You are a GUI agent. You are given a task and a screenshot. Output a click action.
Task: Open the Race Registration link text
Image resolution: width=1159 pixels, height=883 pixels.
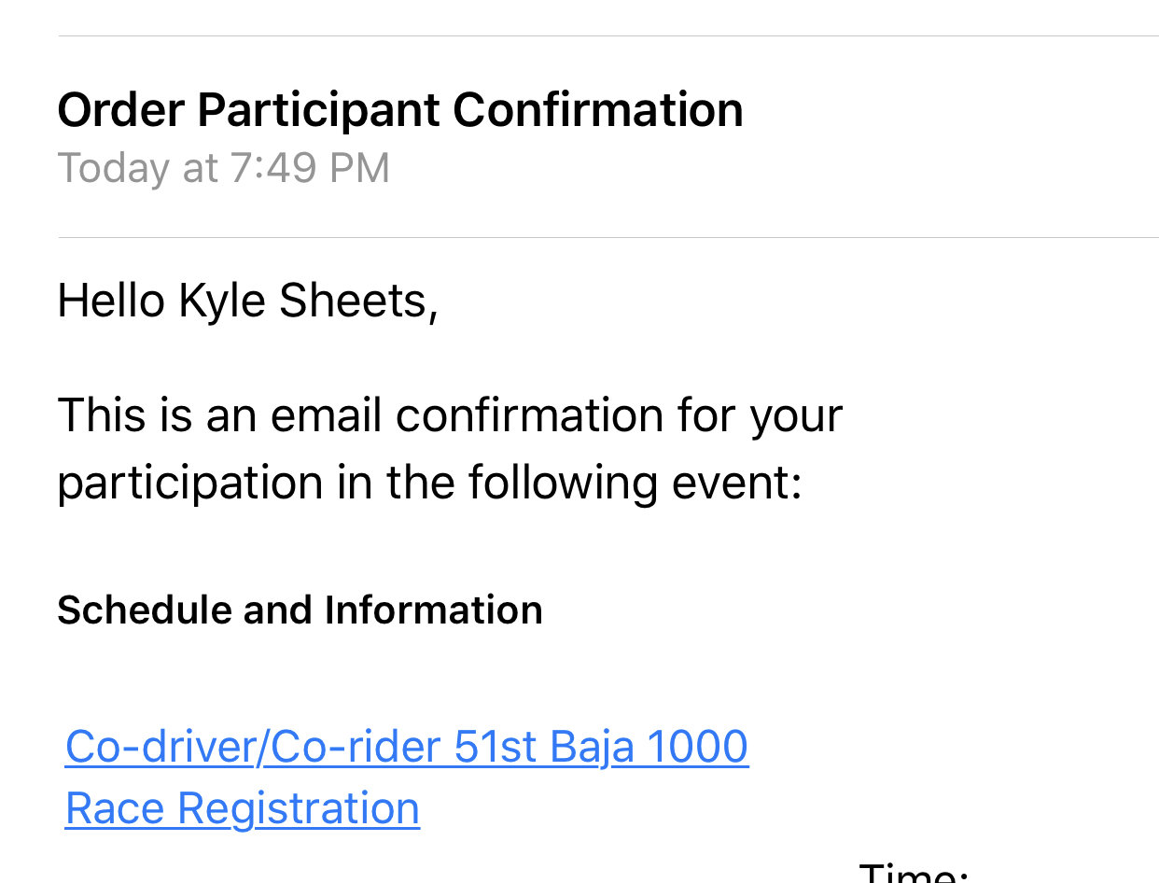(x=243, y=808)
